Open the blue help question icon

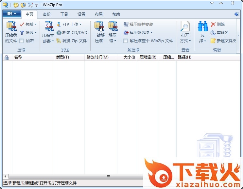[237, 14]
